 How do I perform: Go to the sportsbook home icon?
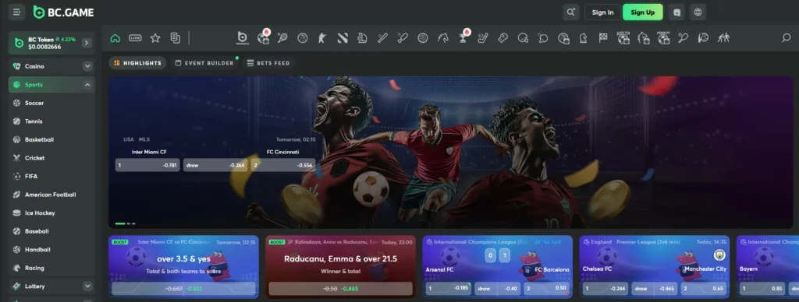115,38
